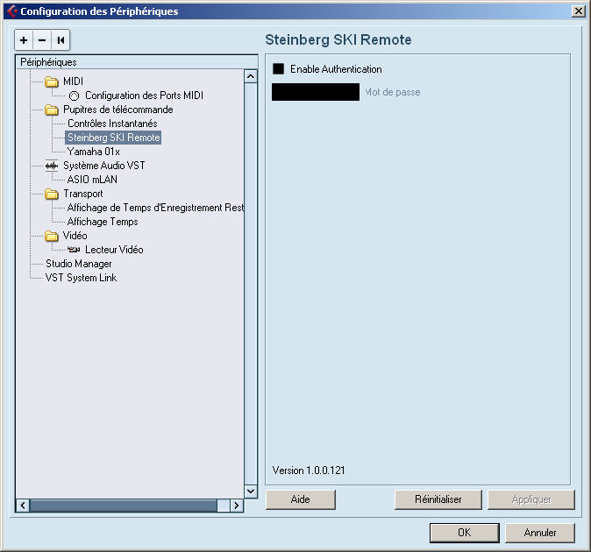This screenshot has height=552, width=591.
Task: Click the Cubase logo in the title bar
Action: (12, 11)
